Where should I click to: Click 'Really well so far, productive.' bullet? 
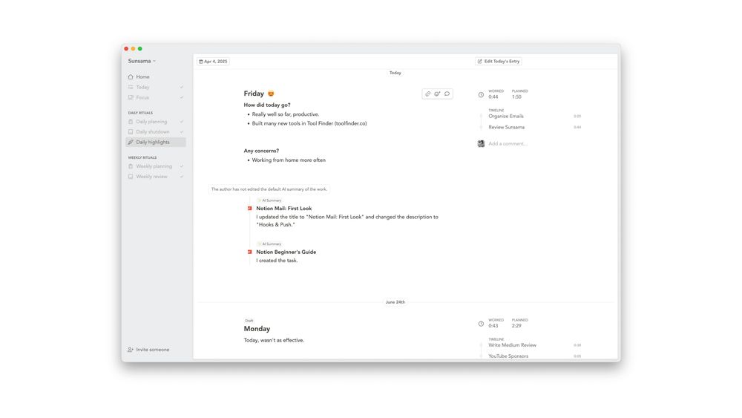click(286, 114)
